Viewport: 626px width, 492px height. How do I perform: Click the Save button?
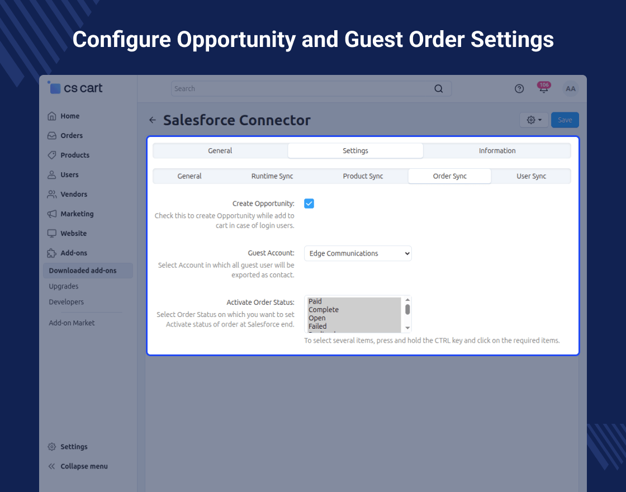(x=565, y=120)
